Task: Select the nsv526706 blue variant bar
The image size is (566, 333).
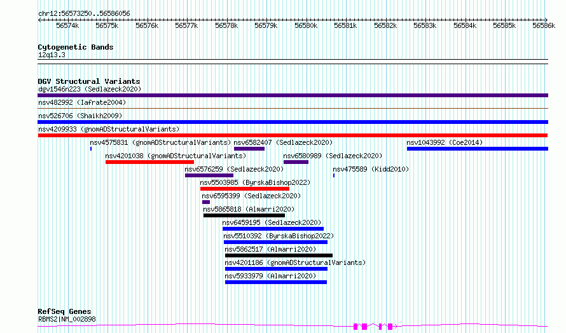Action: tap(293, 122)
